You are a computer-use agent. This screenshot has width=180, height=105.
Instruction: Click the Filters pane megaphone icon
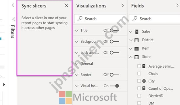pos(13,19)
